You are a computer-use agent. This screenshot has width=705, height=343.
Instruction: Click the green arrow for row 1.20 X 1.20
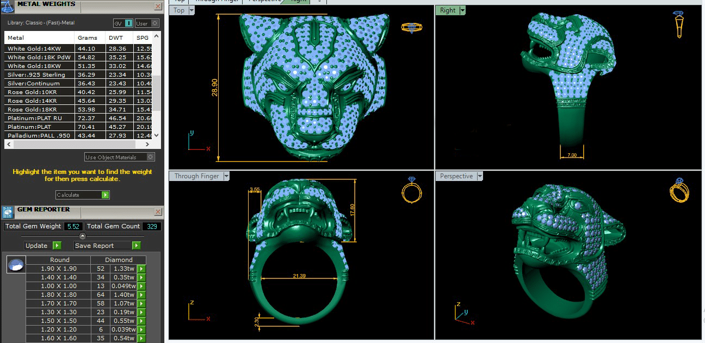point(141,329)
